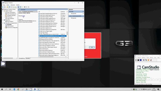Click the CamStudio grey record button

[x=136, y=60]
